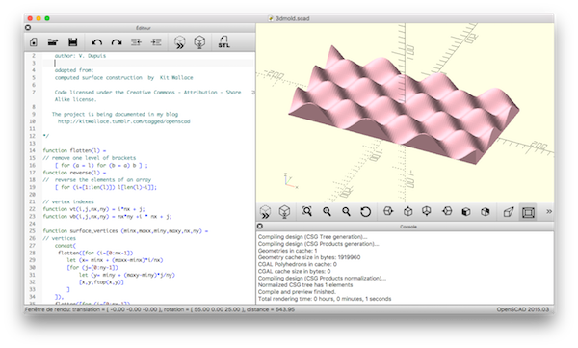Render the model from viewer toolbar

[x=284, y=212]
